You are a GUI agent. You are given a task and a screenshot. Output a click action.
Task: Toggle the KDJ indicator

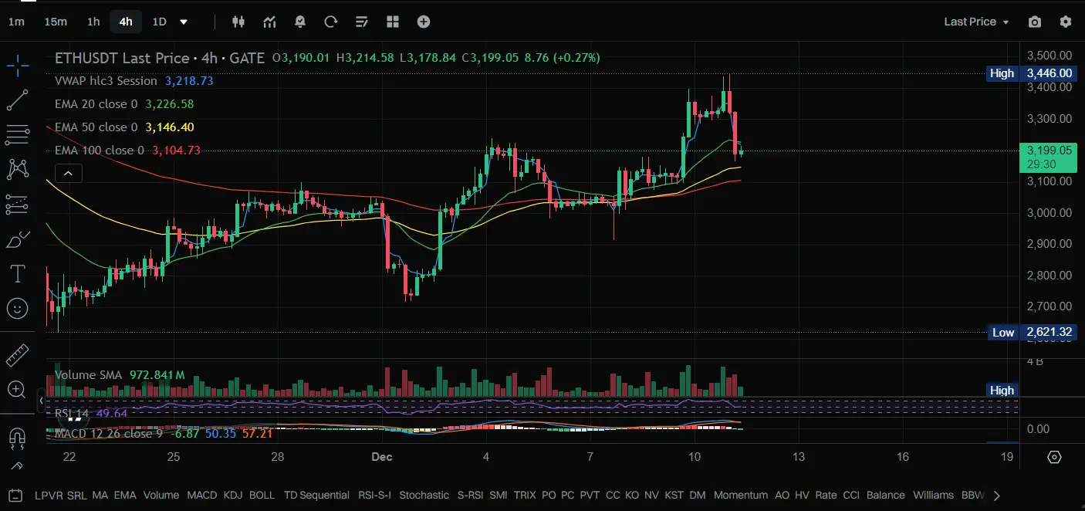pos(233,495)
